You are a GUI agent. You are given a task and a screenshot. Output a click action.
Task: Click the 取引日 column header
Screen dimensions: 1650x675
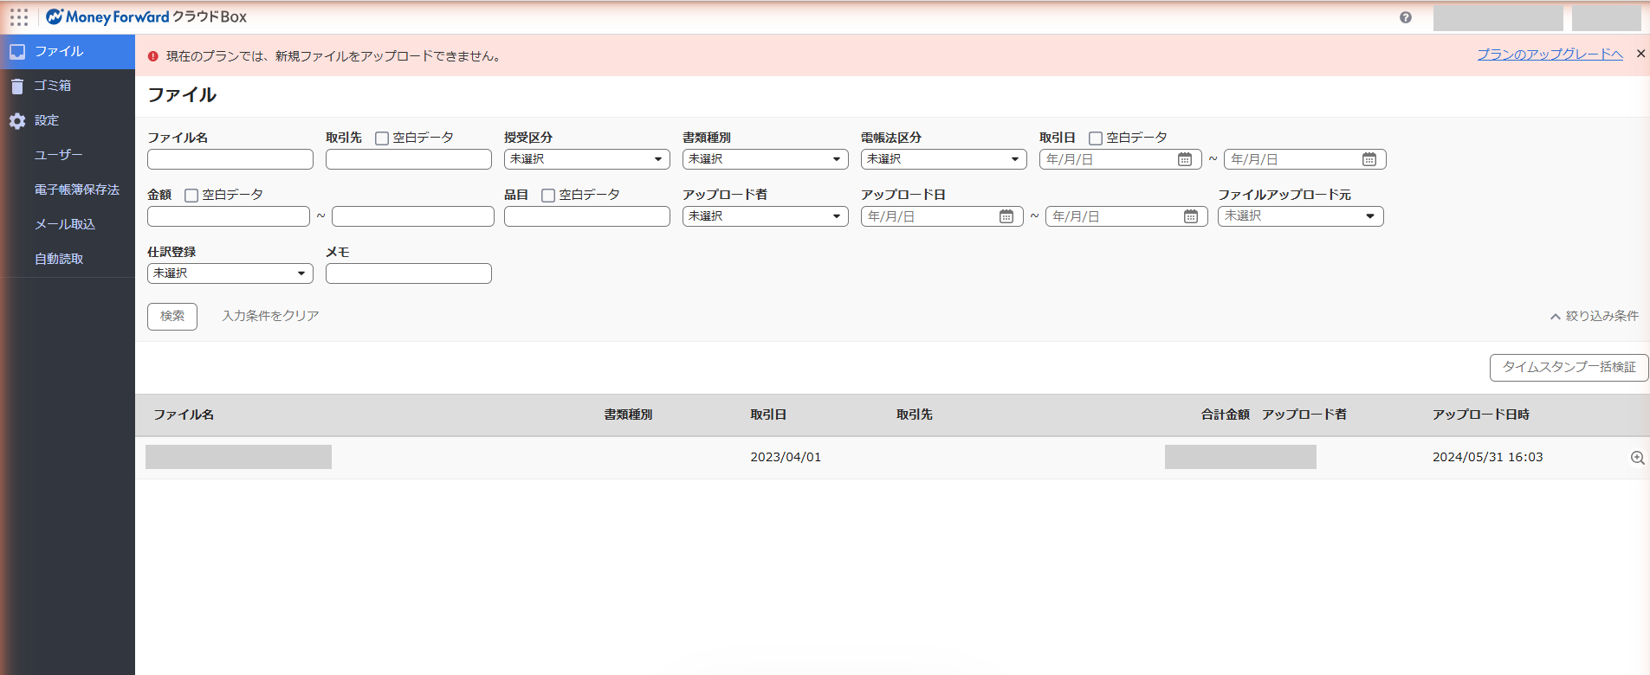[768, 415]
